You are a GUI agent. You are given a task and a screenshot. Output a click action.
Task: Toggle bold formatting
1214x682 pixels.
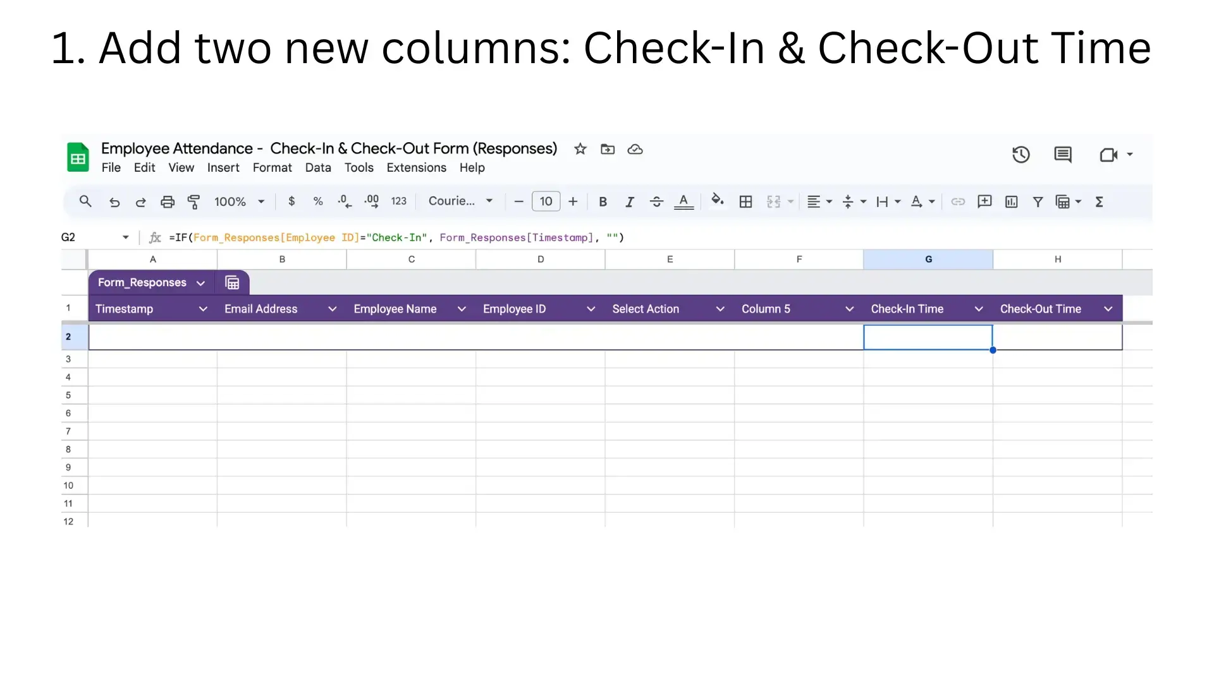click(603, 201)
